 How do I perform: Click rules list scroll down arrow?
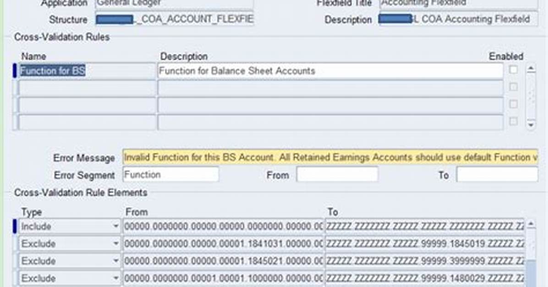click(531, 124)
